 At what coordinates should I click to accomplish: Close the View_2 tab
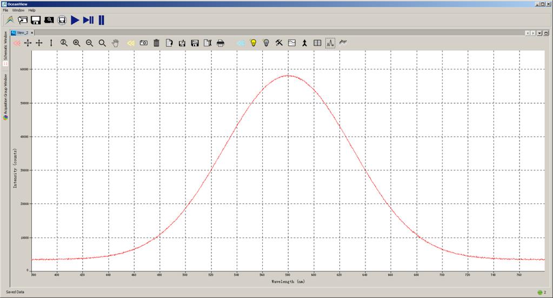32,33
